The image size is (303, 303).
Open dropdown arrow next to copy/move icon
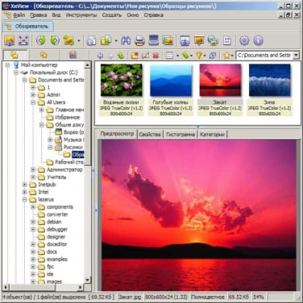coord(116,41)
